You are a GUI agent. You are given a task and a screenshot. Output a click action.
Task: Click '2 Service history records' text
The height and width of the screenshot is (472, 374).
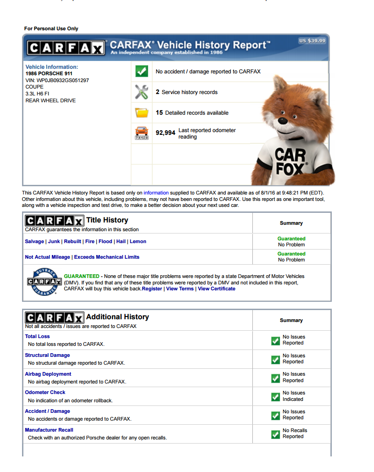(x=186, y=92)
